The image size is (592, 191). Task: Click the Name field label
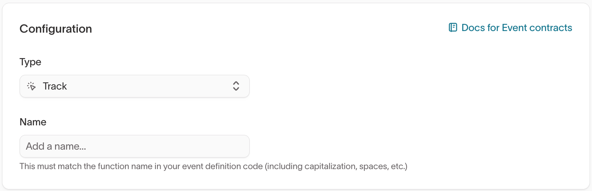pyautogui.click(x=33, y=122)
